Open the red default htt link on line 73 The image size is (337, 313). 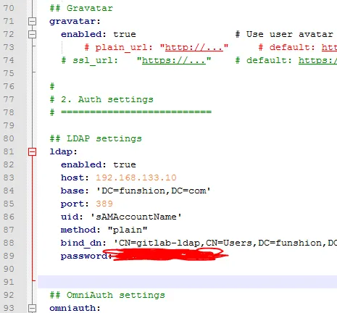pyautogui.click(x=329, y=47)
